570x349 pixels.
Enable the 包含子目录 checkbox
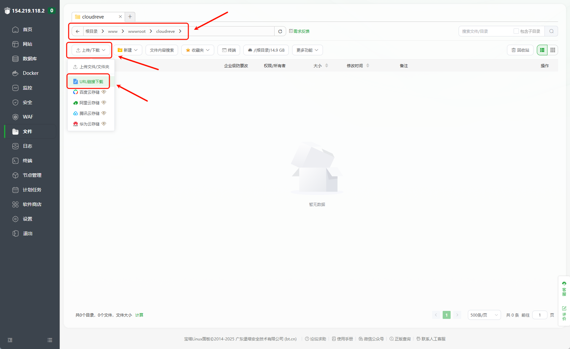(x=516, y=31)
